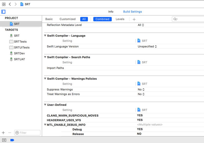
Task: Open Reflection Metadata Level dropdown
Action: pos(141,25)
